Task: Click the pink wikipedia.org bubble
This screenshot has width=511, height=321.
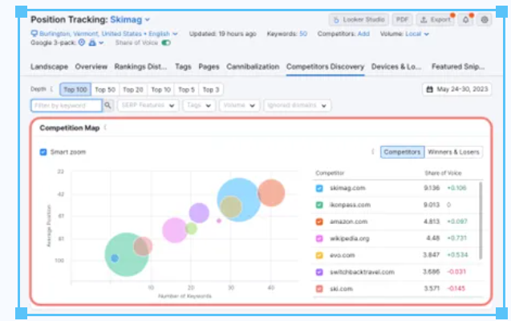Action: (174, 230)
